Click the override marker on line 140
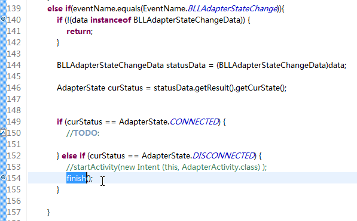 [3, 19]
